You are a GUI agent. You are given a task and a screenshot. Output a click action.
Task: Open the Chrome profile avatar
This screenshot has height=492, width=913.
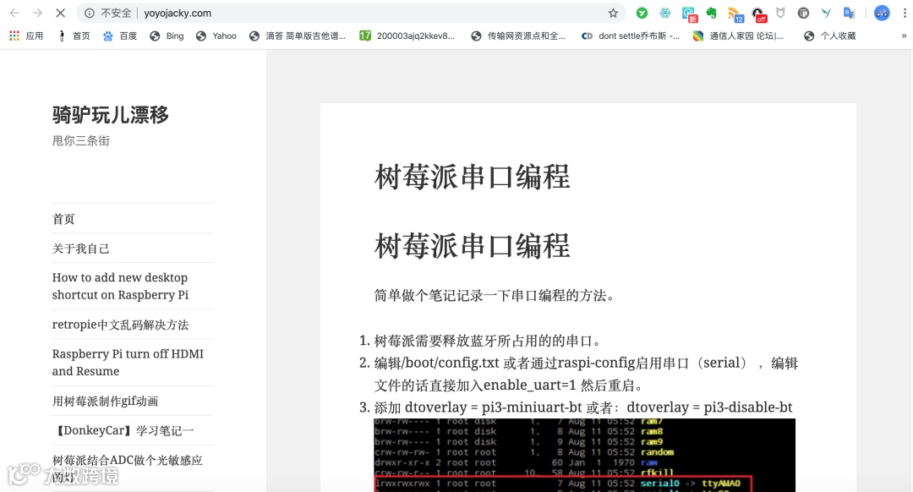[x=882, y=13]
